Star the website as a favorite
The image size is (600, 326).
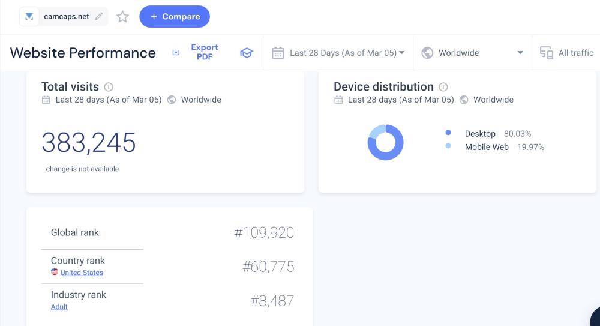(x=122, y=17)
